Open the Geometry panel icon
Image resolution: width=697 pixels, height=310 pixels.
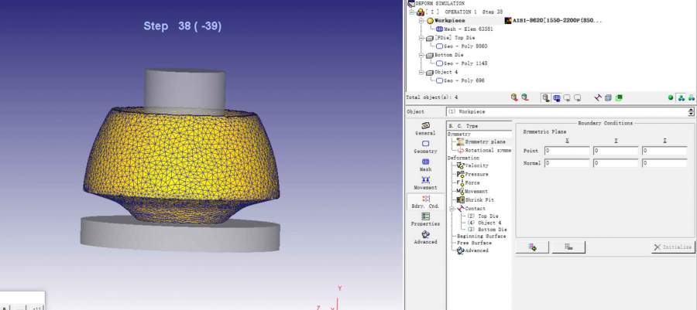[x=425, y=146]
